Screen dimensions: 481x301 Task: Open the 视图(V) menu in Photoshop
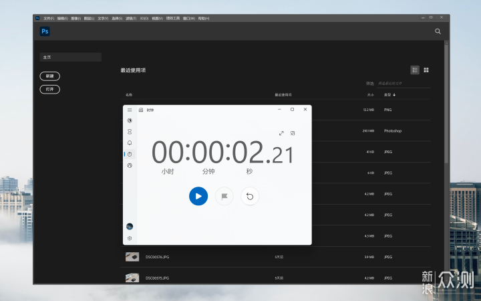pyautogui.click(x=158, y=19)
